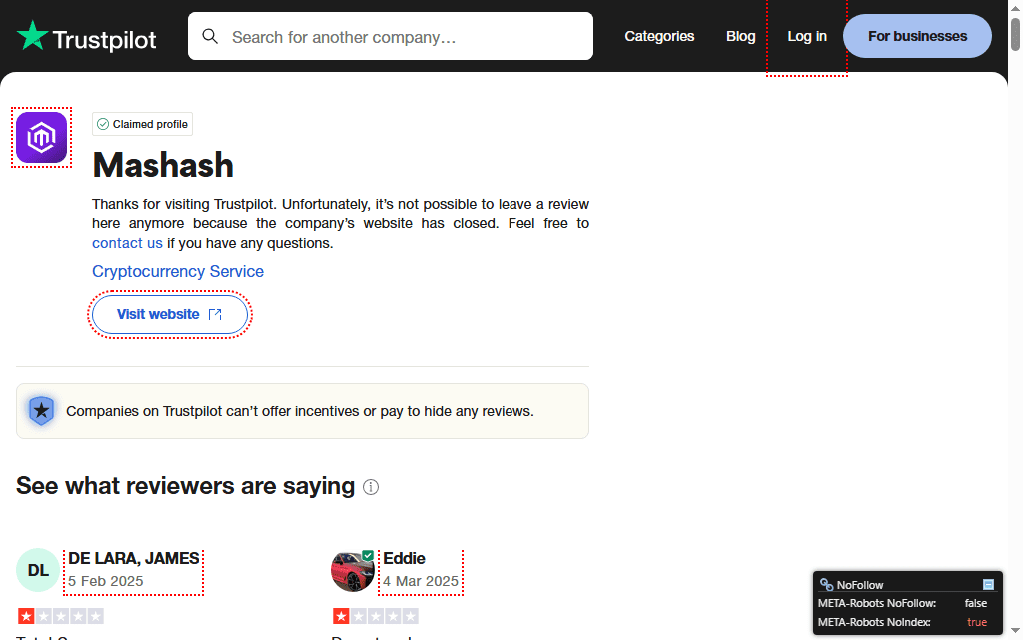Click the META-Robots NoFollow false value
The image size is (1023, 640).
click(976, 603)
